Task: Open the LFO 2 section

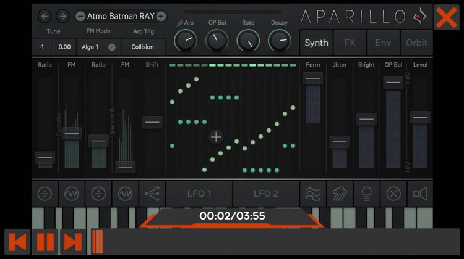Action: click(x=266, y=194)
